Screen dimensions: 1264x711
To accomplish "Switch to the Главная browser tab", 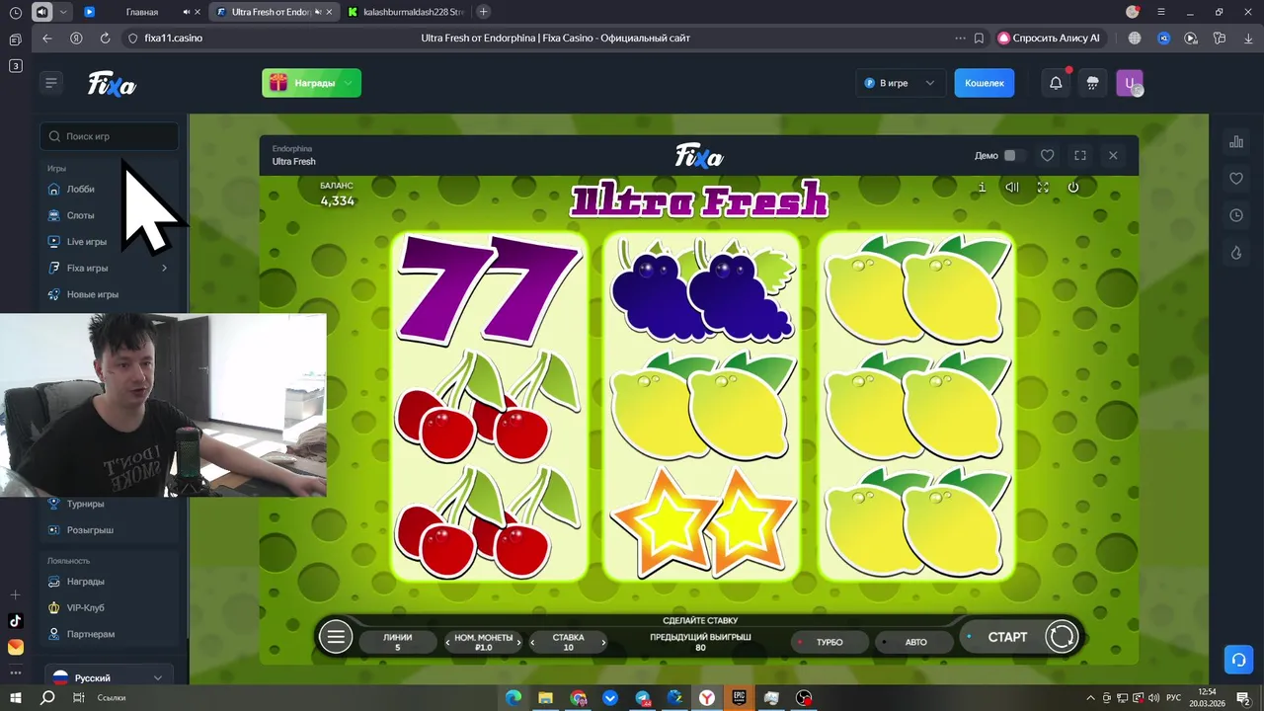I will pyautogui.click(x=142, y=12).
